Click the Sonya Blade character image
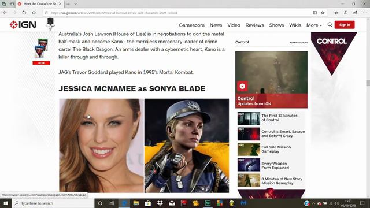The width and height of the screenshot is (370, 208). pos(187,146)
